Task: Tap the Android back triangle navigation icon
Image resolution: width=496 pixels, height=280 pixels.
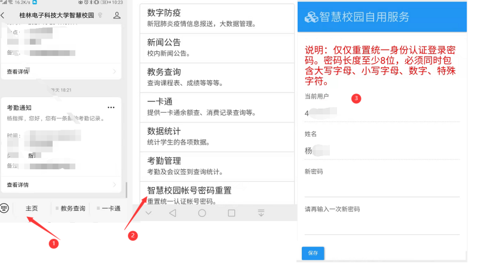Action: click(x=172, y=213)
